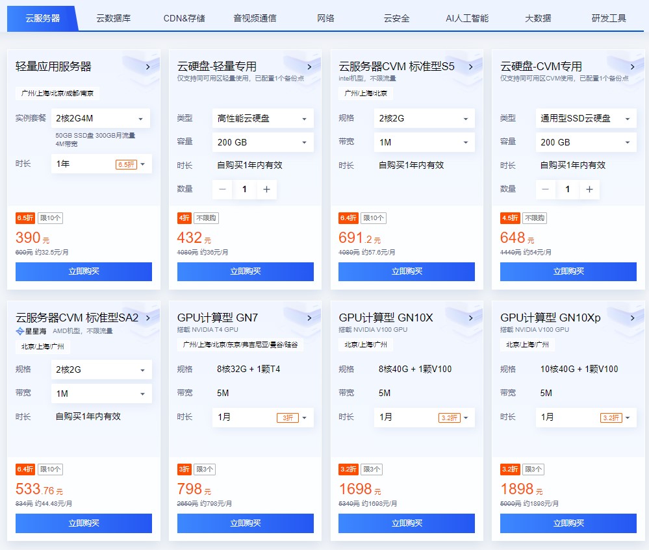Click 立即购买 for 标准型S5 at 691.2元
Image resolution: width=649 pixels, height=550 pixels.
pos(407,271)
